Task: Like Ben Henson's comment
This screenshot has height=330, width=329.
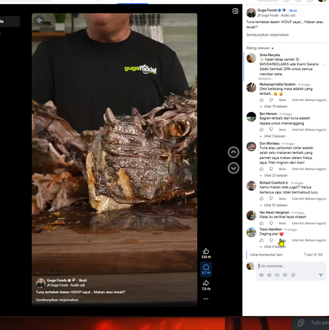Action: tap(262, 129)
